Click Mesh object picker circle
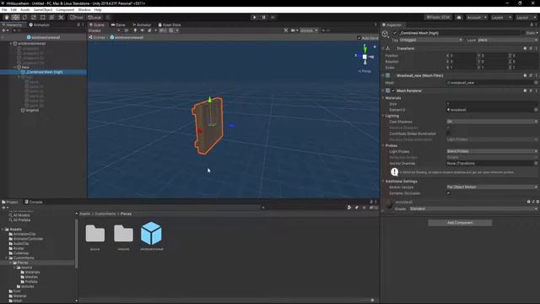This screenshot has height=304, width=540. coord(536,83)
